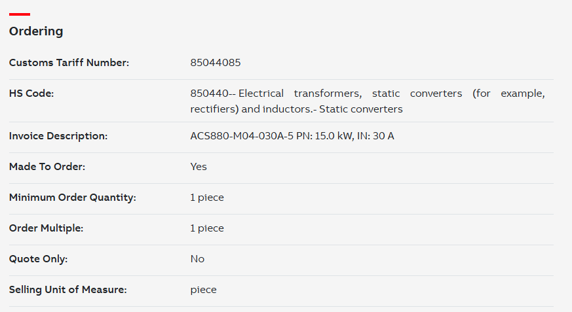Image resolution: width=572 pixels, height=312 pixels.
Task: Select the Invoice Description label
Action: click(58, 136)
